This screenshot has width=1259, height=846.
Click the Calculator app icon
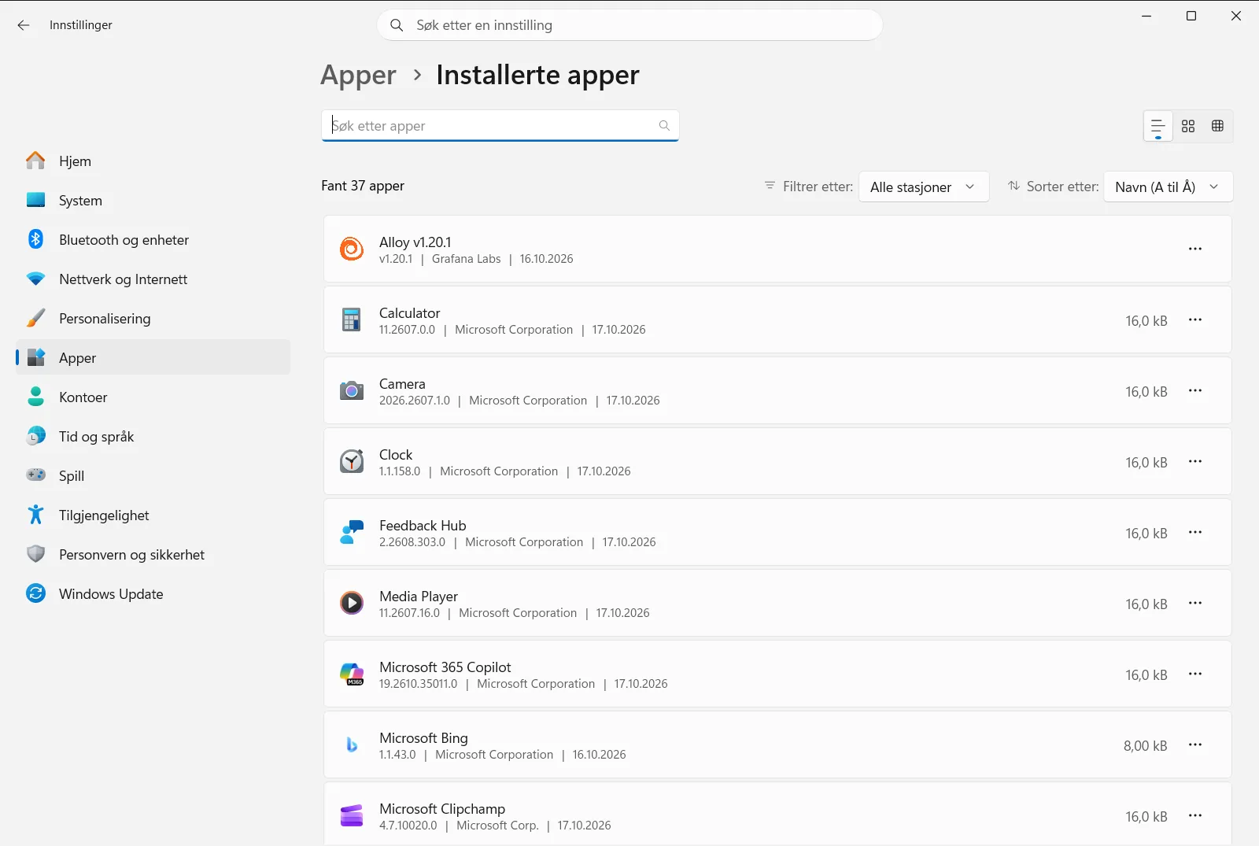pyautogui.click(x=352, y=320)
